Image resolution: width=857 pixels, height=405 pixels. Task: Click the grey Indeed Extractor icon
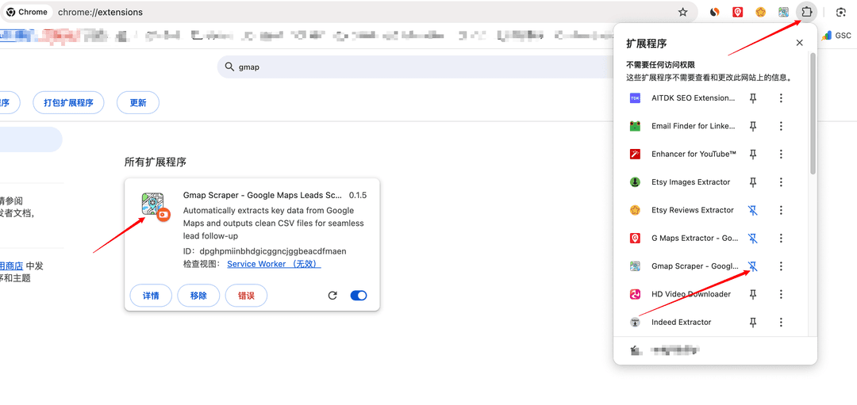pos(635,322)
